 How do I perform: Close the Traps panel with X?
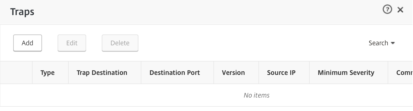coord(400,10)
